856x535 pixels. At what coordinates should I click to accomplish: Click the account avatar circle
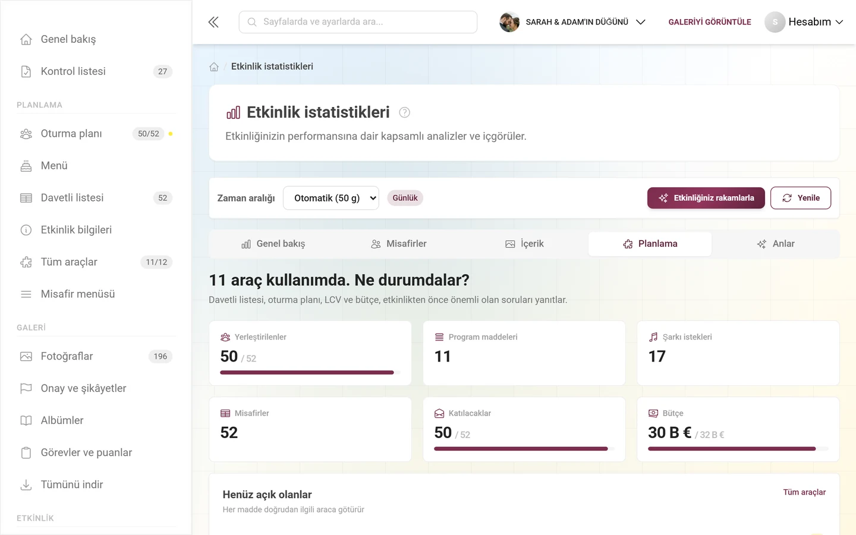775,22
